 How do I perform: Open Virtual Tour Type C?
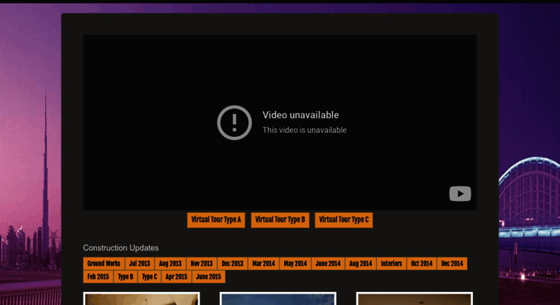click(x=344, y=220)
